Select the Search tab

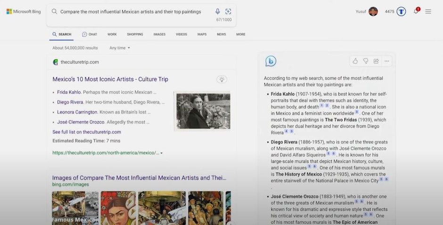click(62, 34)
